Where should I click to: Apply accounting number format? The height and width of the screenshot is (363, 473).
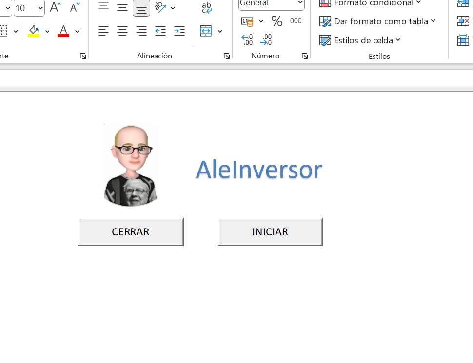(x=247, y=21)
